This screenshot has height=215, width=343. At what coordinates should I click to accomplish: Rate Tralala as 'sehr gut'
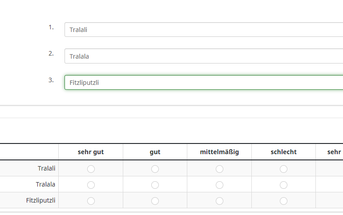[x=91, y=185]
